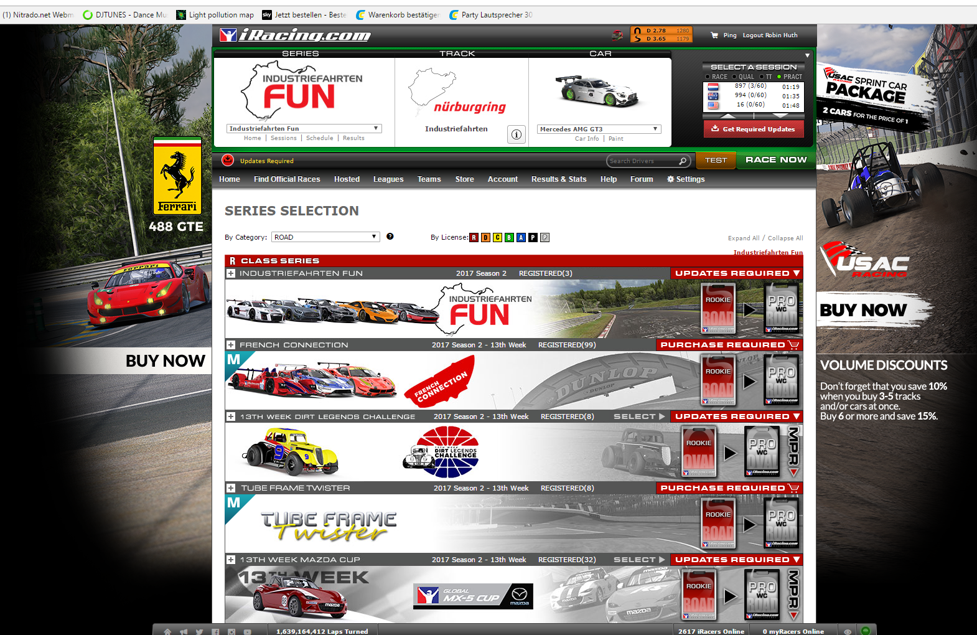Screen dimensions: 977x635
Task: Select the PRACT session radio button
Action: click(x=779, y=77)
